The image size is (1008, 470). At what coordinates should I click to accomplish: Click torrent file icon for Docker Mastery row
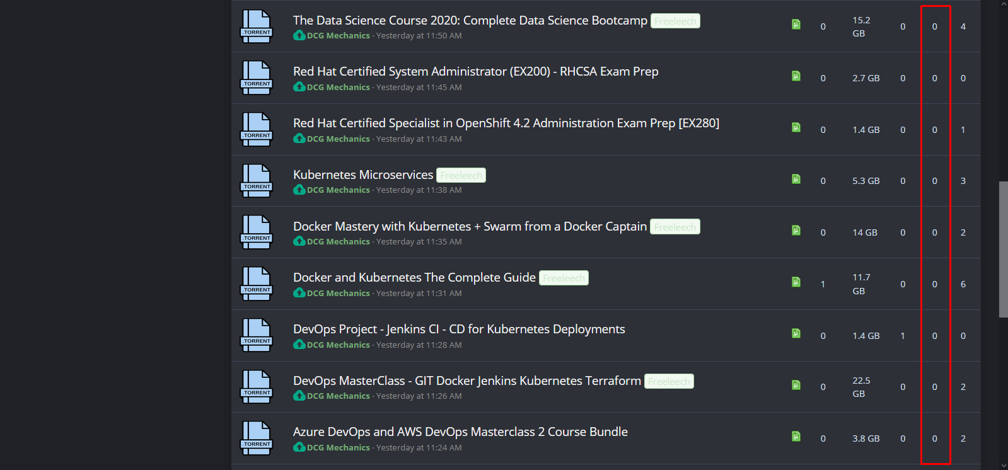coord(257,232)
